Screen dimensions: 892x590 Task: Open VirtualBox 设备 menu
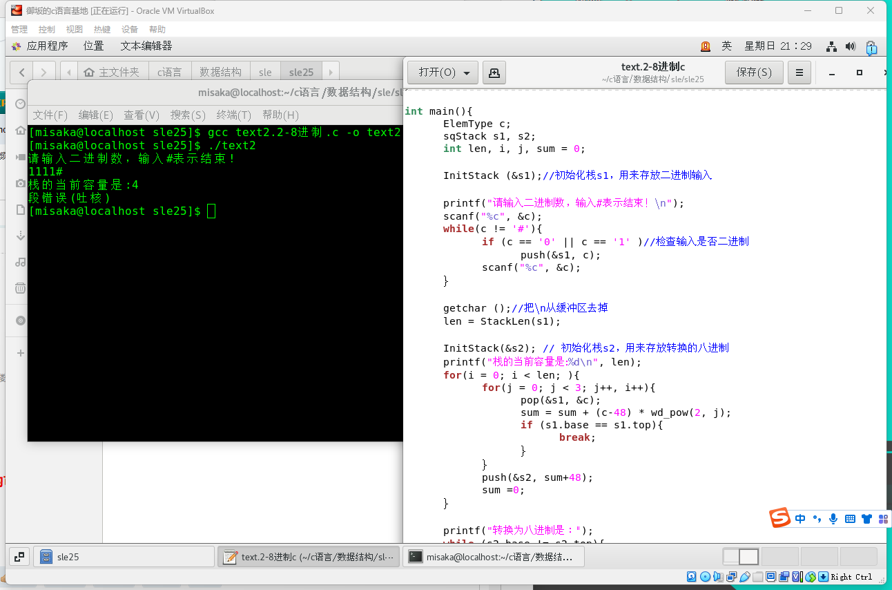(x=130, y=30)
